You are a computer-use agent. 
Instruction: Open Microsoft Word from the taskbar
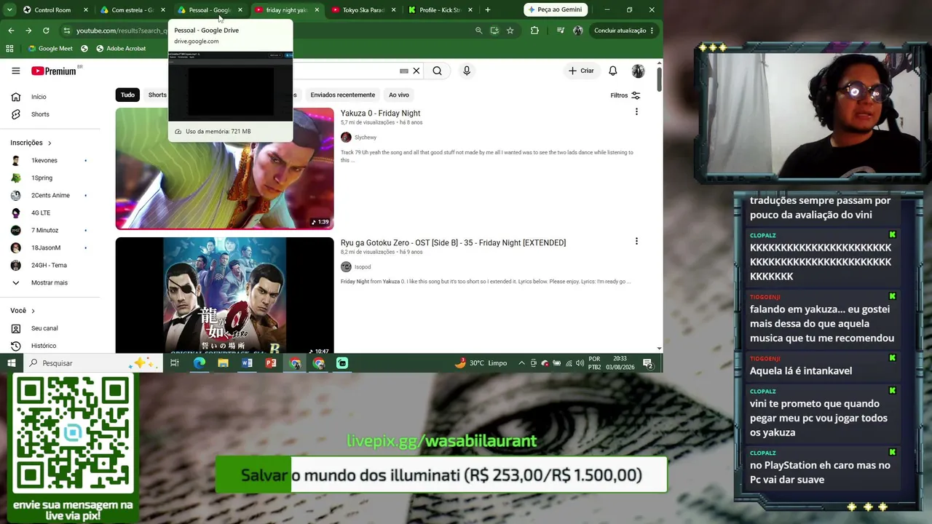click(x=247, y=363)
